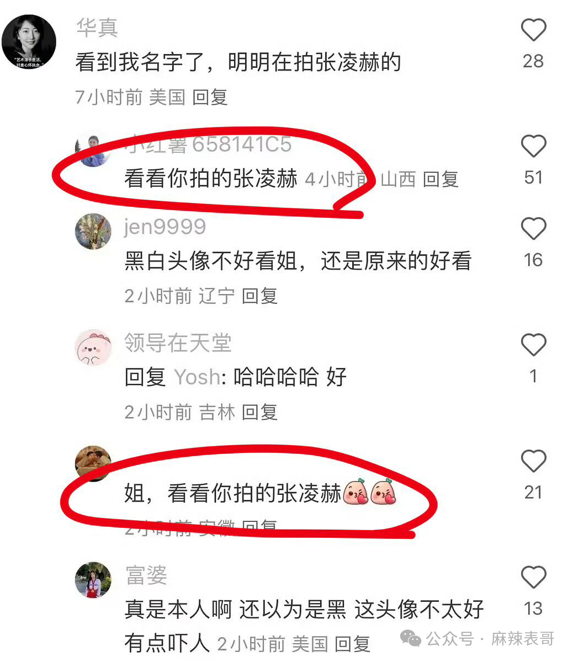Reply to the 吉林 comment
The width and height of the screenshot is (573, 662).
259,412
